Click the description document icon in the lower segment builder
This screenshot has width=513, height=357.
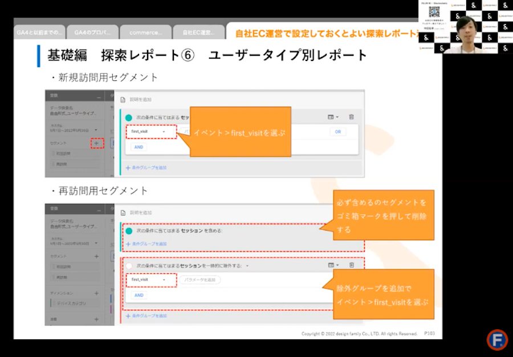[123, 213]
